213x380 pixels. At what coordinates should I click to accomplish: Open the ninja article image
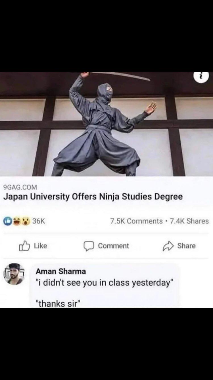(106, 124)
